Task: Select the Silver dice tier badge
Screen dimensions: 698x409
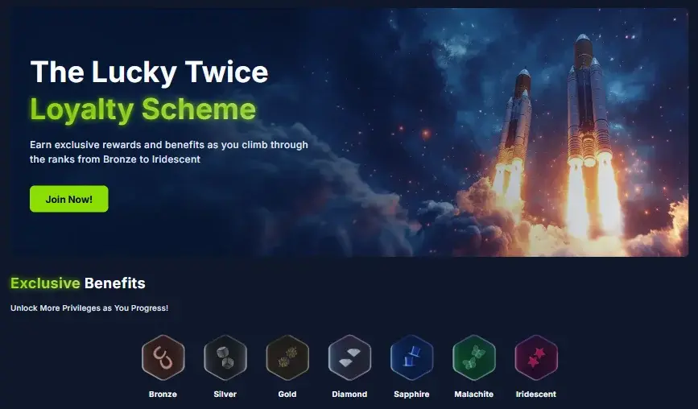Action: (x=225, y=357)
